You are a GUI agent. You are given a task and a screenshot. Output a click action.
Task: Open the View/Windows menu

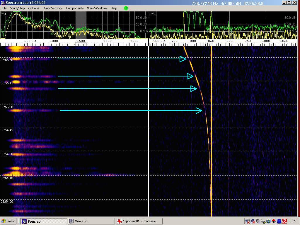click(x=97, y=8)
